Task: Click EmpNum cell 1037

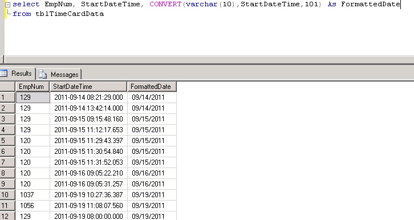Action: pos(33,195)
